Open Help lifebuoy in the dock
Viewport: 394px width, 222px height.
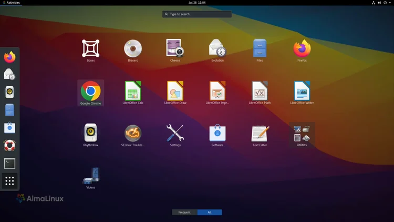point(9,146)
